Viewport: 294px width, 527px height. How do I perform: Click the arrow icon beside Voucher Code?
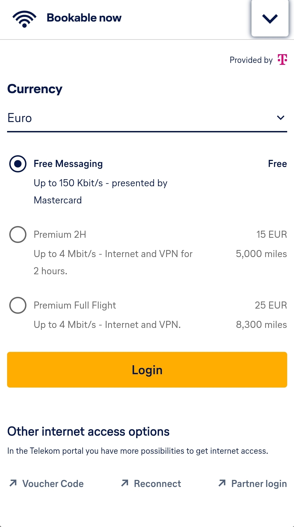[13, 483]
